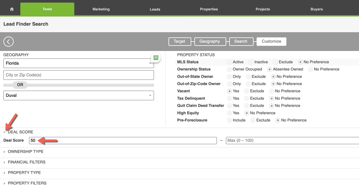Set Out-of-Zip-Code Owner to No Preference
Viewport: 359px width, 190px height.
click(273, 84)
